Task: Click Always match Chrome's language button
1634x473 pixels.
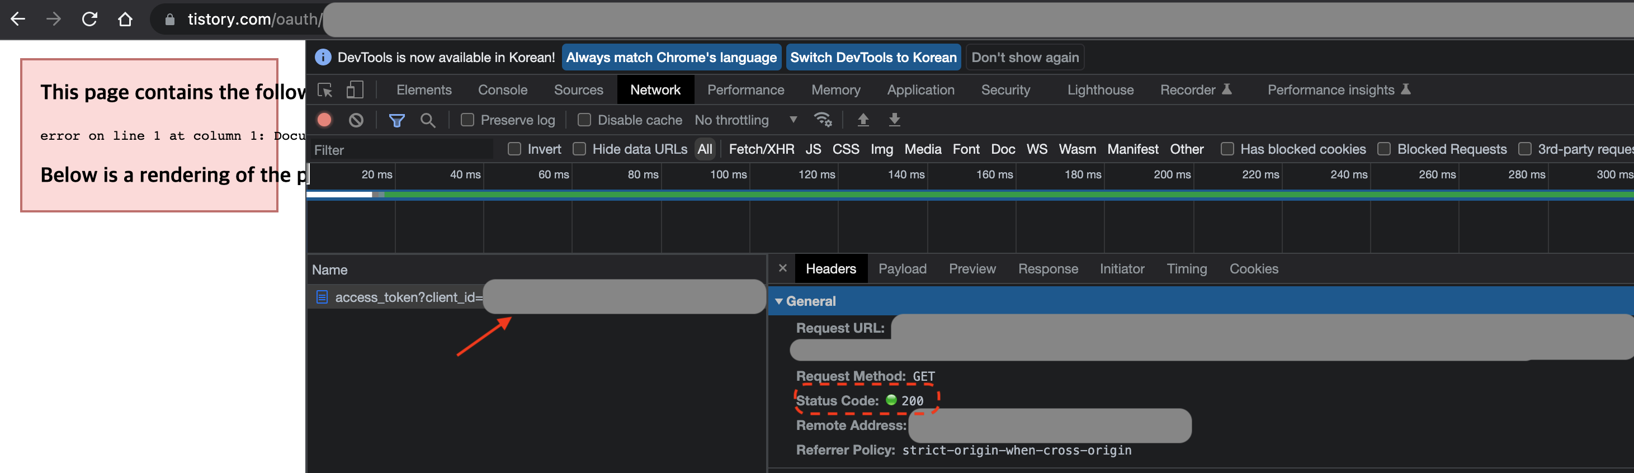Action: click(671, 57)
